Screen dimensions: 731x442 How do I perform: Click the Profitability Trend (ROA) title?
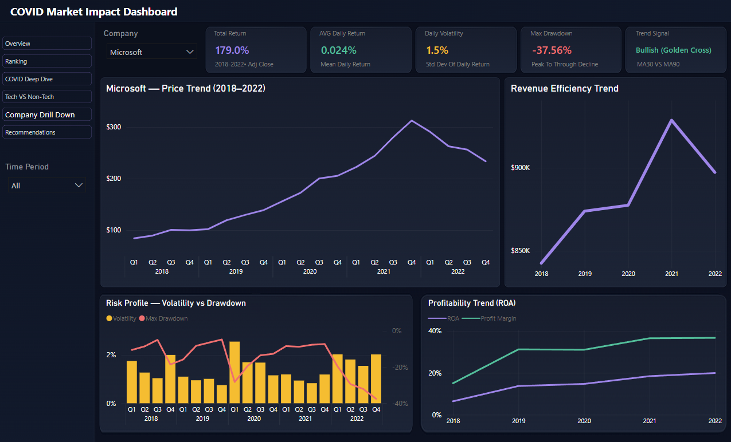[472, 303]
